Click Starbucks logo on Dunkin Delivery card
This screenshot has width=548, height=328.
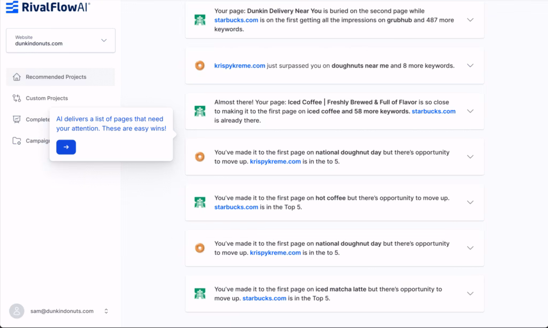pos(200,20)
